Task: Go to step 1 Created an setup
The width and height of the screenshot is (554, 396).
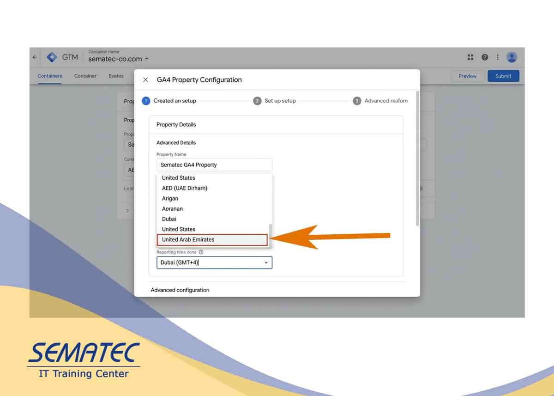Action: [169, 101]
